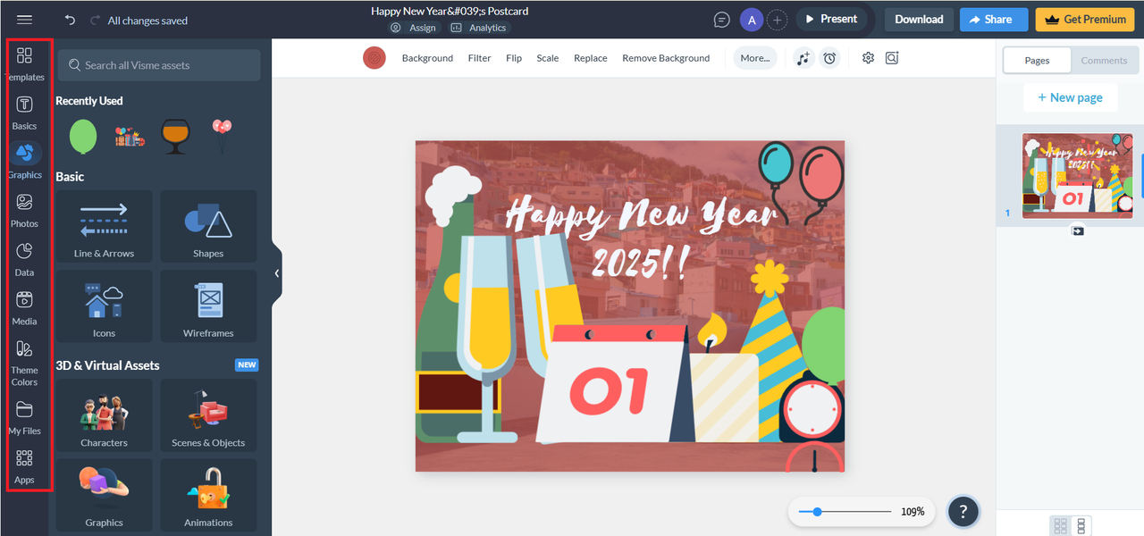1144x536 pixels.
Task: Open the Scenes & Objects category
Action: point(208,415)
